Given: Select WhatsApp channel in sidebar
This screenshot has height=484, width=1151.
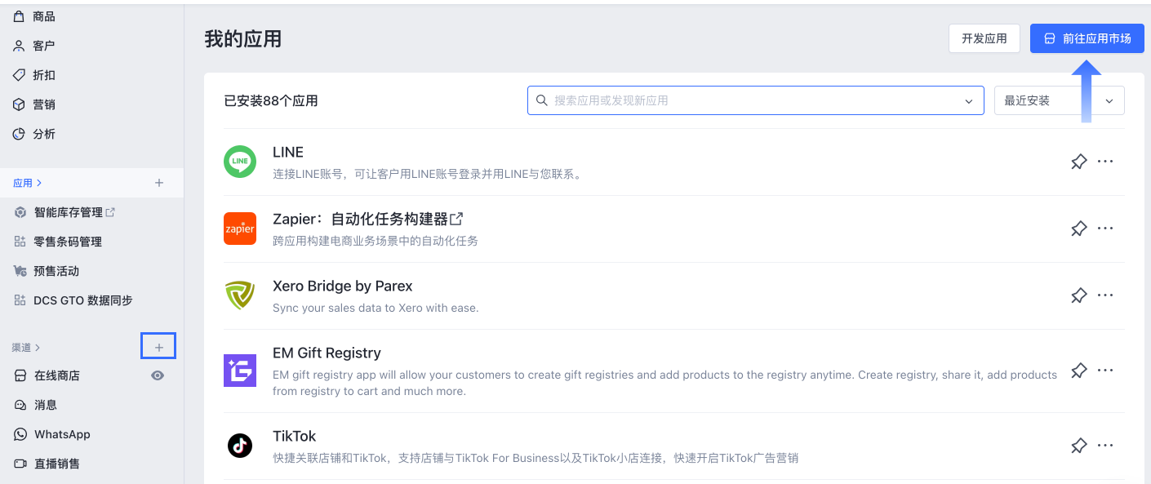Looking at the screenshot, I should 62,434.
